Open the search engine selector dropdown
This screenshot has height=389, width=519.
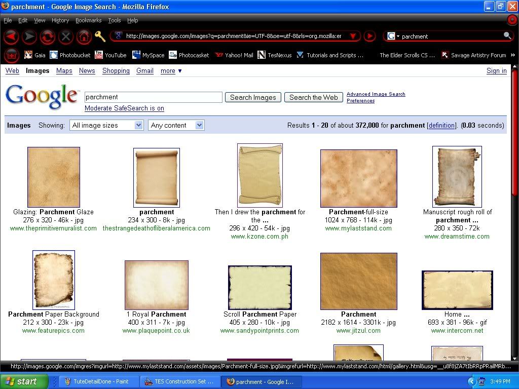pos(393,36)
